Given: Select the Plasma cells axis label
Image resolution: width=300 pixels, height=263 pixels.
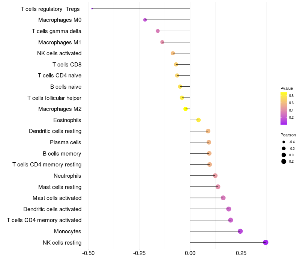Looking at the screenshot, I should coord(65,142).
